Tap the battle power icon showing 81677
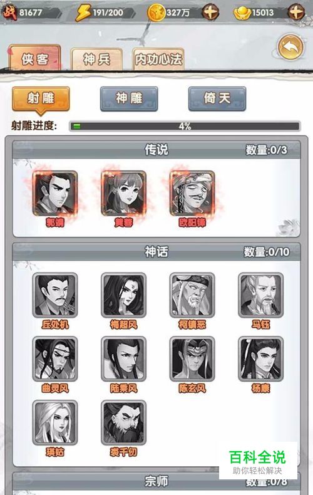The height and width of the screenshot is (495, 313). [x=9, y=13]
